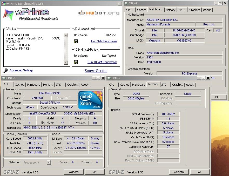This screenshot has width=229, height=176.
Task: Close the wPrime Benchmark window
Action: click(120, 4)
